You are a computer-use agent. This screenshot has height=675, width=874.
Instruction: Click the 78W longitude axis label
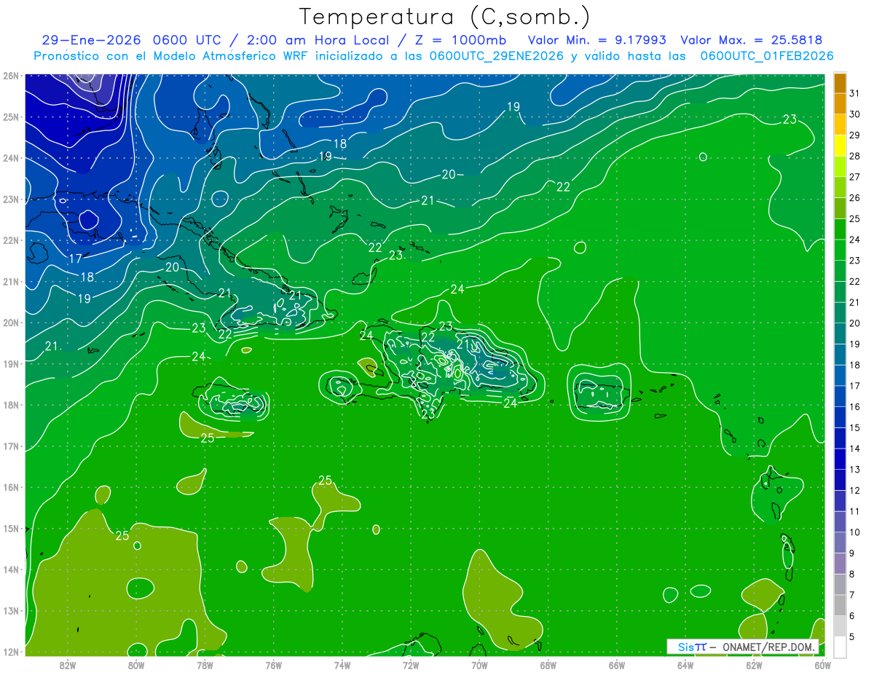(x=205, y=664)
